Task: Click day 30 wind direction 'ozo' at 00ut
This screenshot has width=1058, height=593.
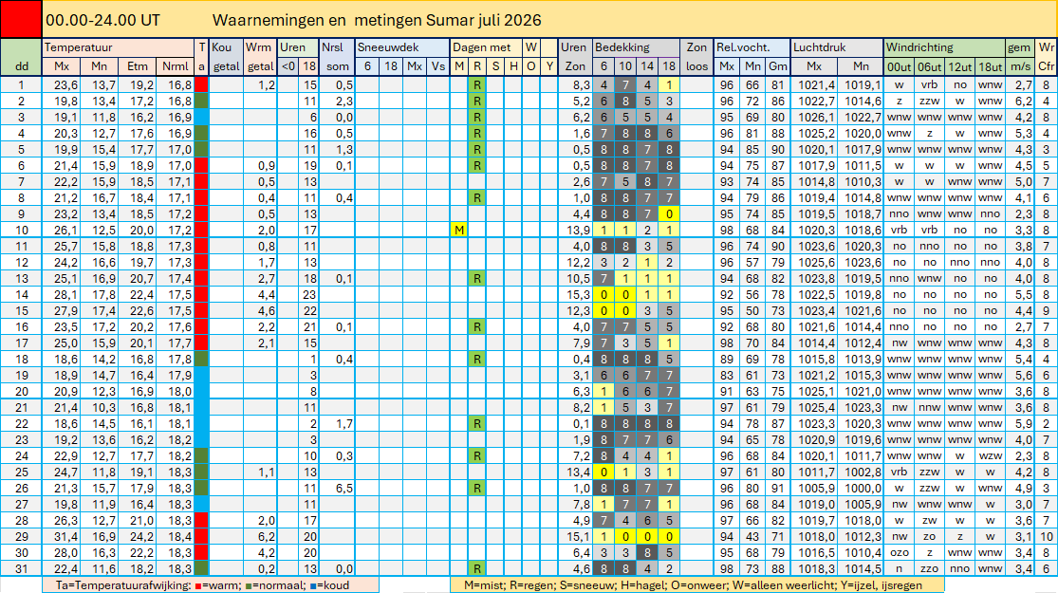Action: (x=899, y=552)
